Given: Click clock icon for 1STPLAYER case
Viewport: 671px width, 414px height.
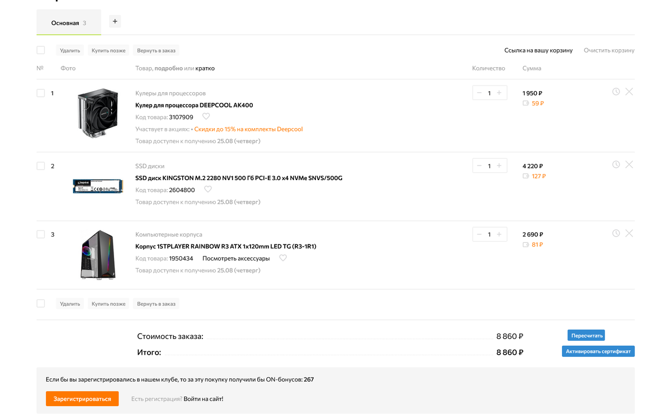Looking at the screenshot, I should (x=616, y=233).
